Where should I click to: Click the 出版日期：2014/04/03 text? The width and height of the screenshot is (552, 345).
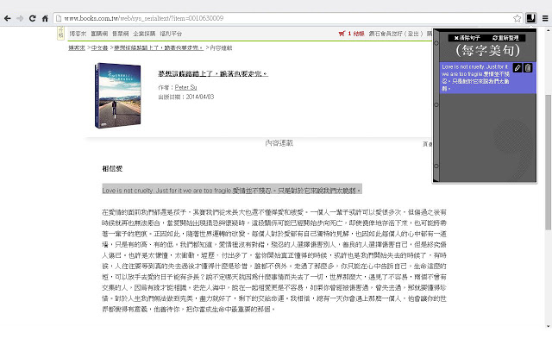[x=186, y=97]
